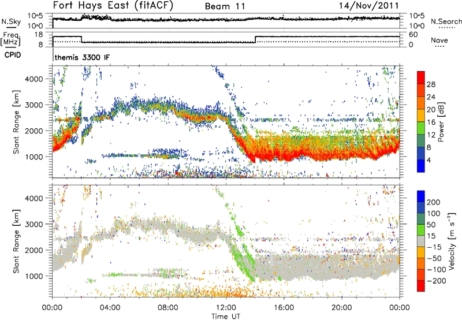Click the 'Velocity [m s⁻¹]' colorbar label
Screen dimensions: 462x320
[452, 241]
